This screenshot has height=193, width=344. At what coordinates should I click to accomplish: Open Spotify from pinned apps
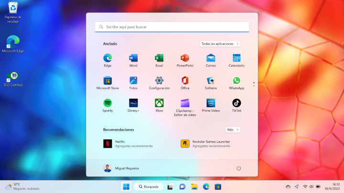107,105
